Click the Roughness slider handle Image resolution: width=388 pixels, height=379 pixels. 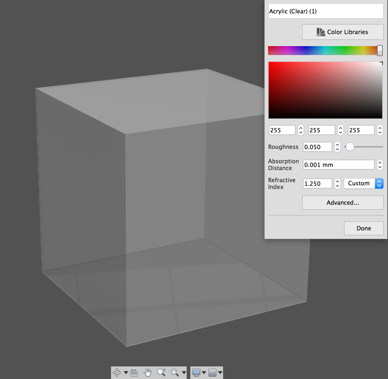(x=350, y=147)
